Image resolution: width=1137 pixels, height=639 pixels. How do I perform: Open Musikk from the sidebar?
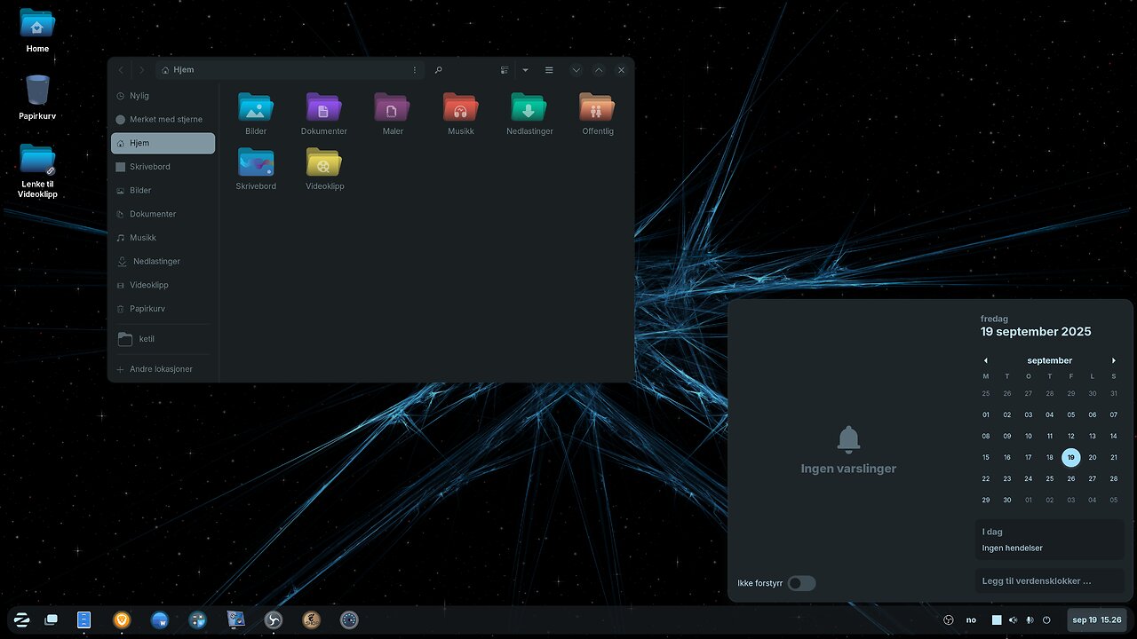tap(163, 238)
